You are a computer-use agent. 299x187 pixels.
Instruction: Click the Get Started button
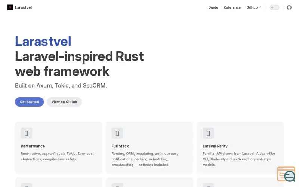pos(30,102)
